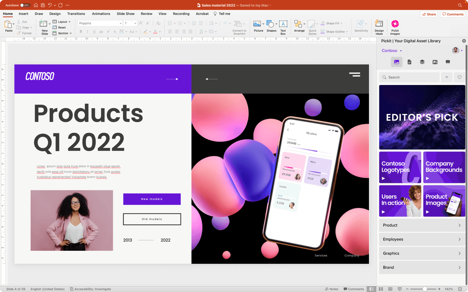Click the text highlight color button
The height and width of the screenshot is (292, 468).
146,32
